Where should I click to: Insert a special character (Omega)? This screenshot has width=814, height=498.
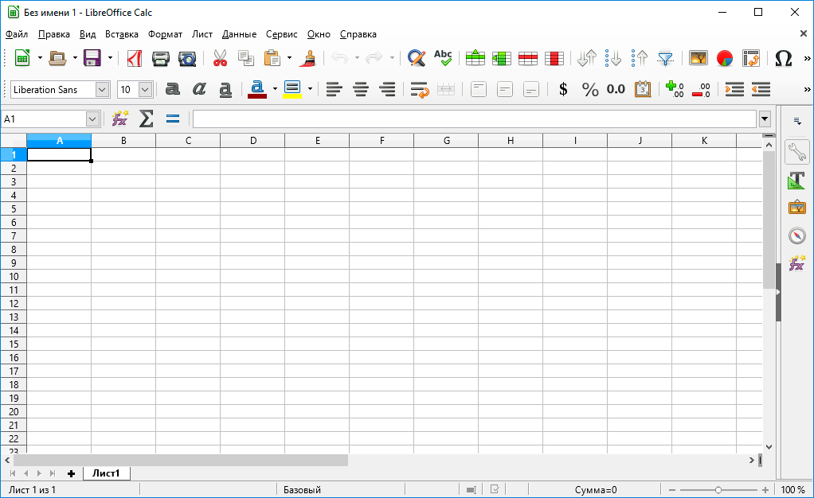point(784,58)
